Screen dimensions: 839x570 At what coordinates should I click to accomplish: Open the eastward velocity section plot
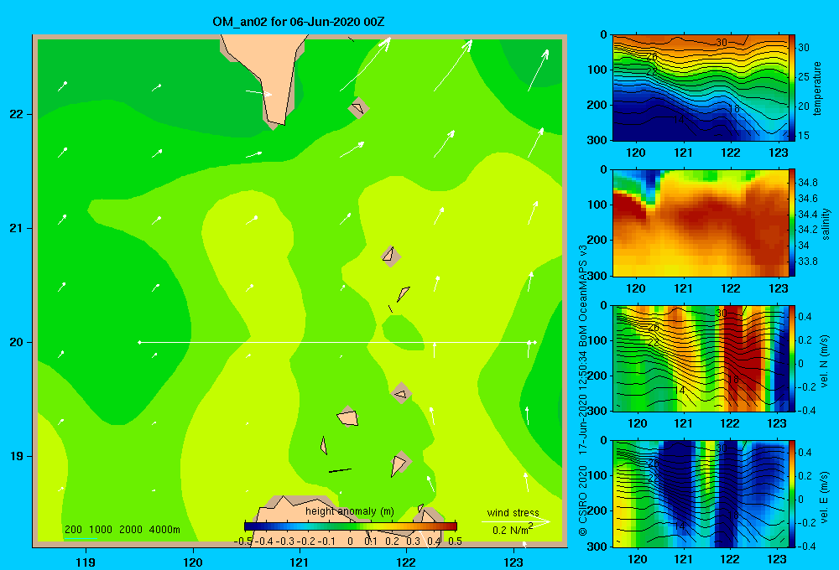pyautogui.click(x=701, y=494)
